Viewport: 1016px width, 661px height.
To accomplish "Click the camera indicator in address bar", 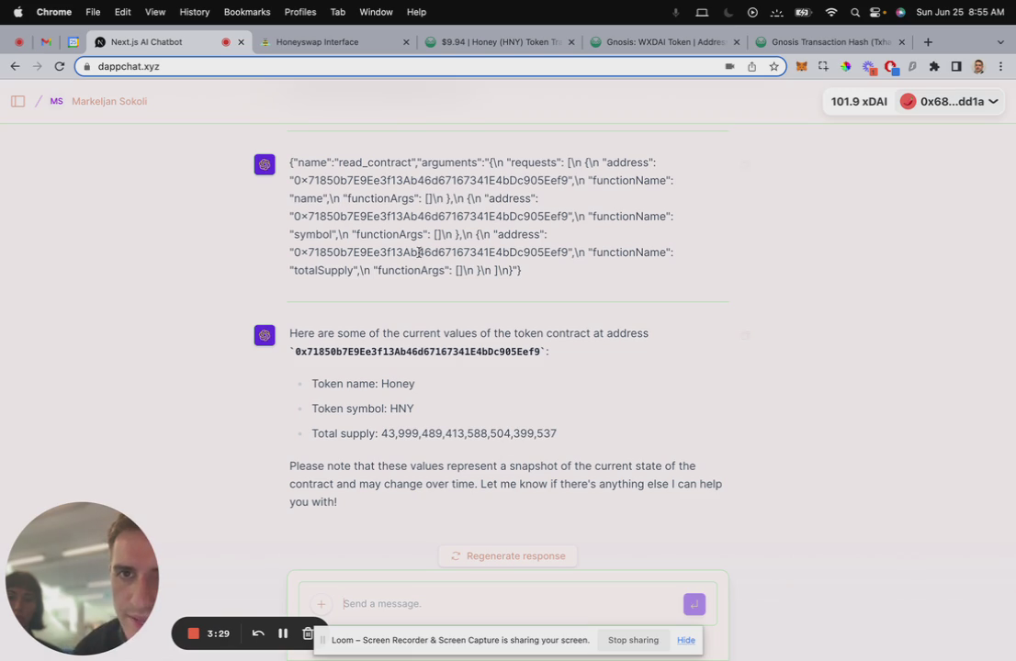I will point(729,67).
